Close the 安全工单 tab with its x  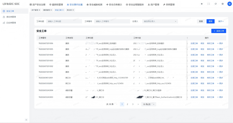coord(63,10)
